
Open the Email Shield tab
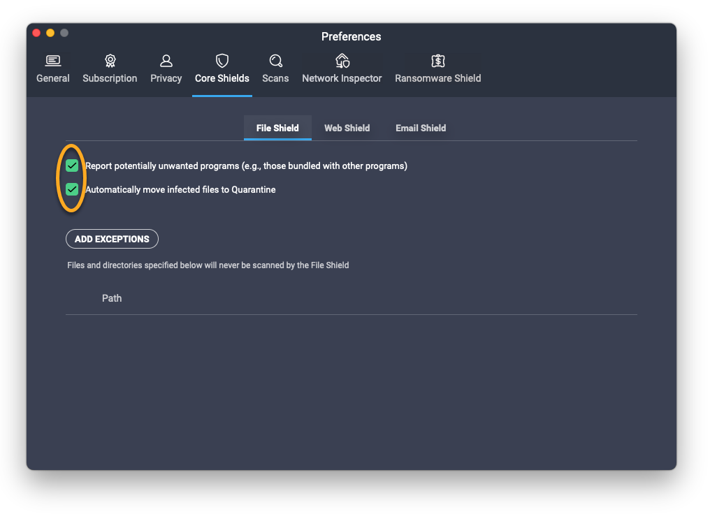[421, 128]
